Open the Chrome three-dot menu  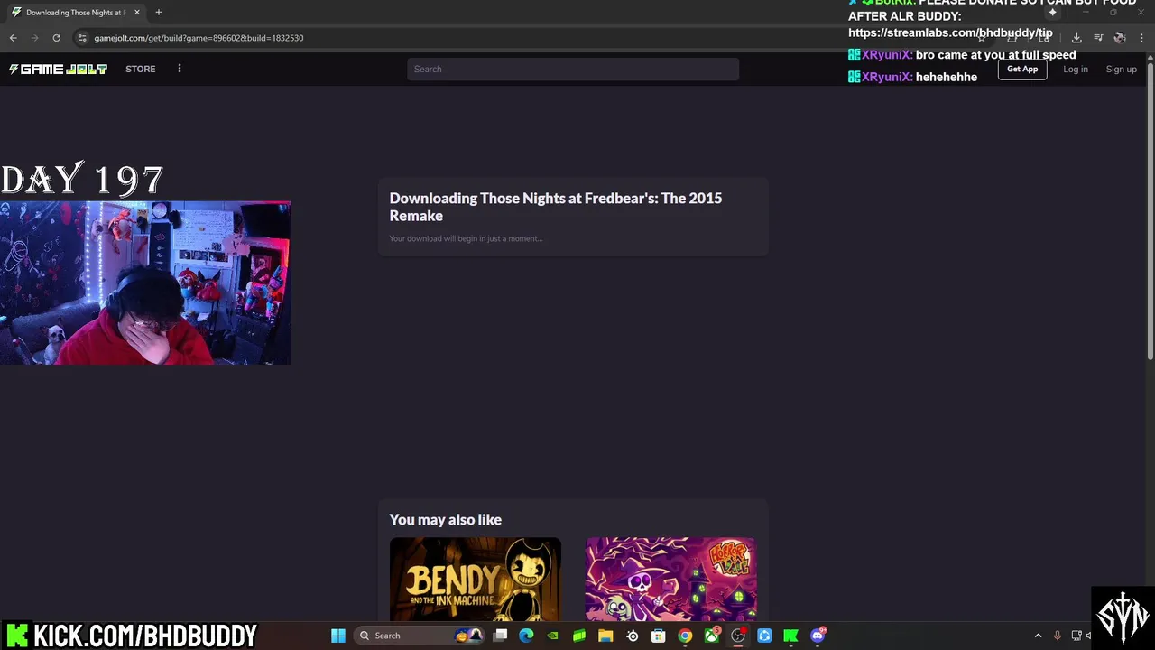click(1141, 38)
